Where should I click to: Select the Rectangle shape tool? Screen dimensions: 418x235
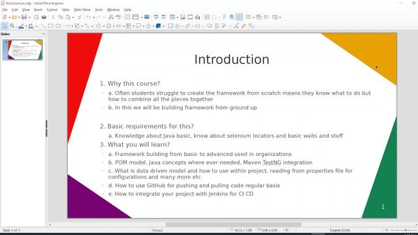pos(50,26)
